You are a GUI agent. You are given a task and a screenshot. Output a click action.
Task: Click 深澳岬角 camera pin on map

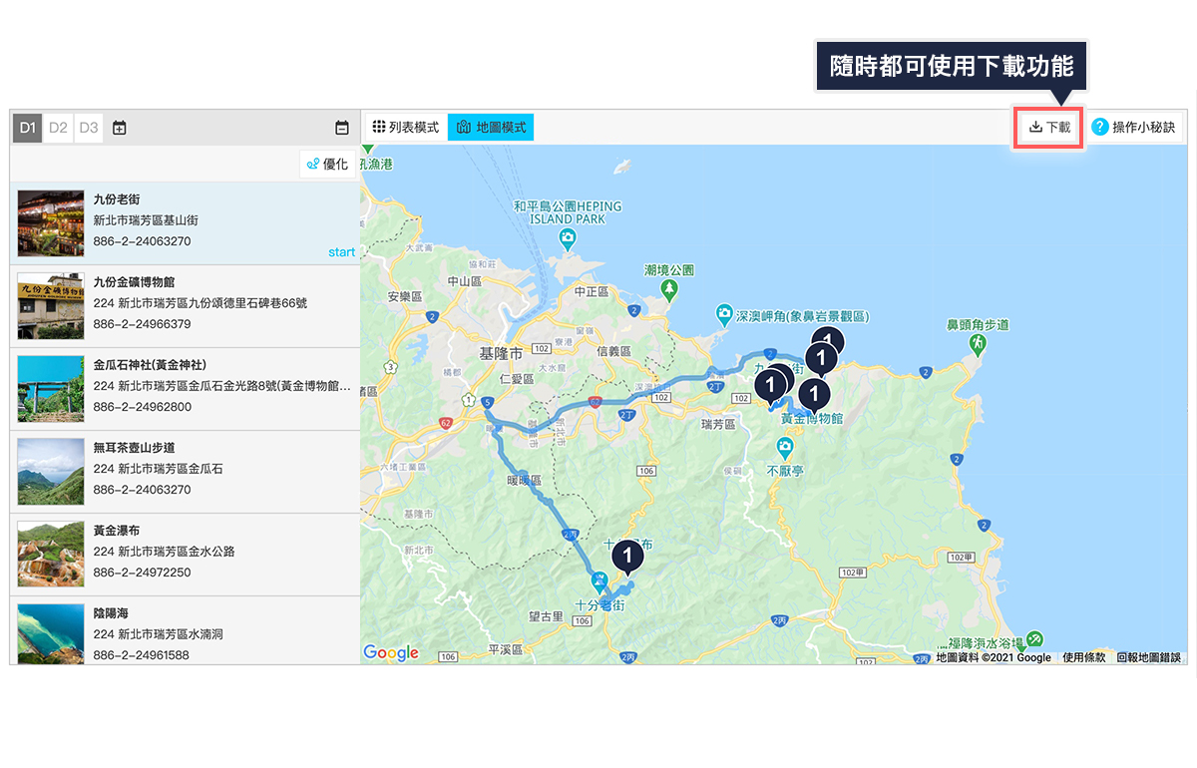coord(724,316)
